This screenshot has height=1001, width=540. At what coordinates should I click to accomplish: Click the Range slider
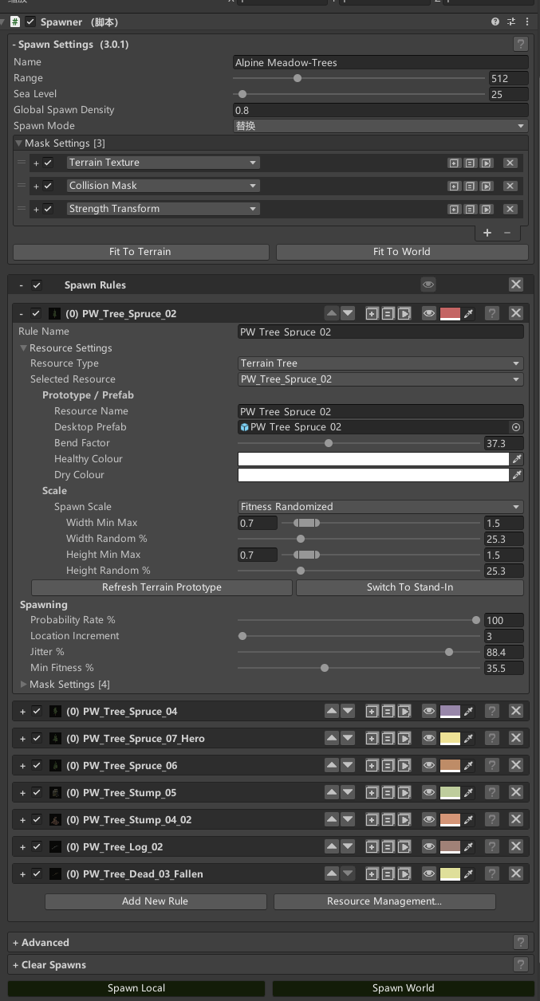[360, 78]
